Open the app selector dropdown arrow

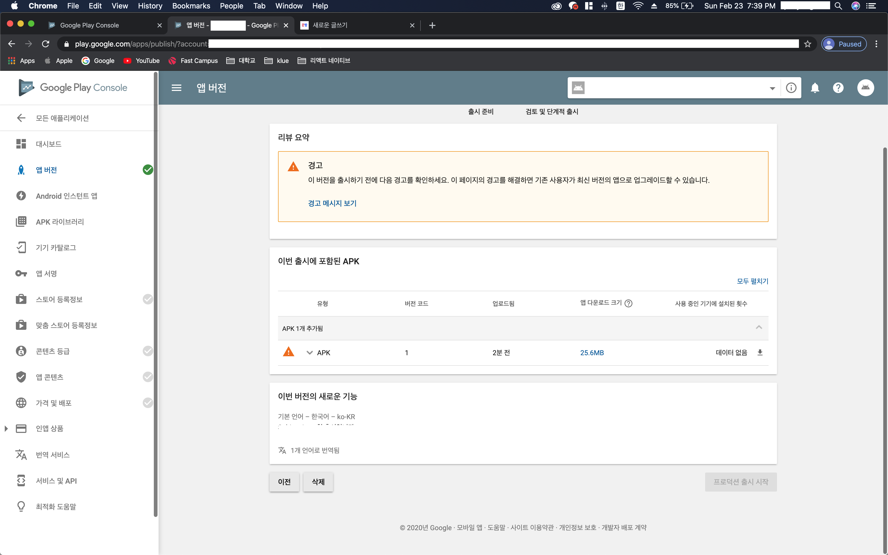pos(772,88)
